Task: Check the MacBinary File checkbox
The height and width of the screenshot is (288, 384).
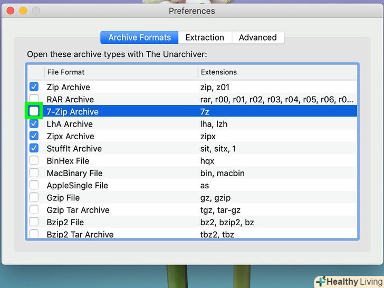Action: coord(34,173)
